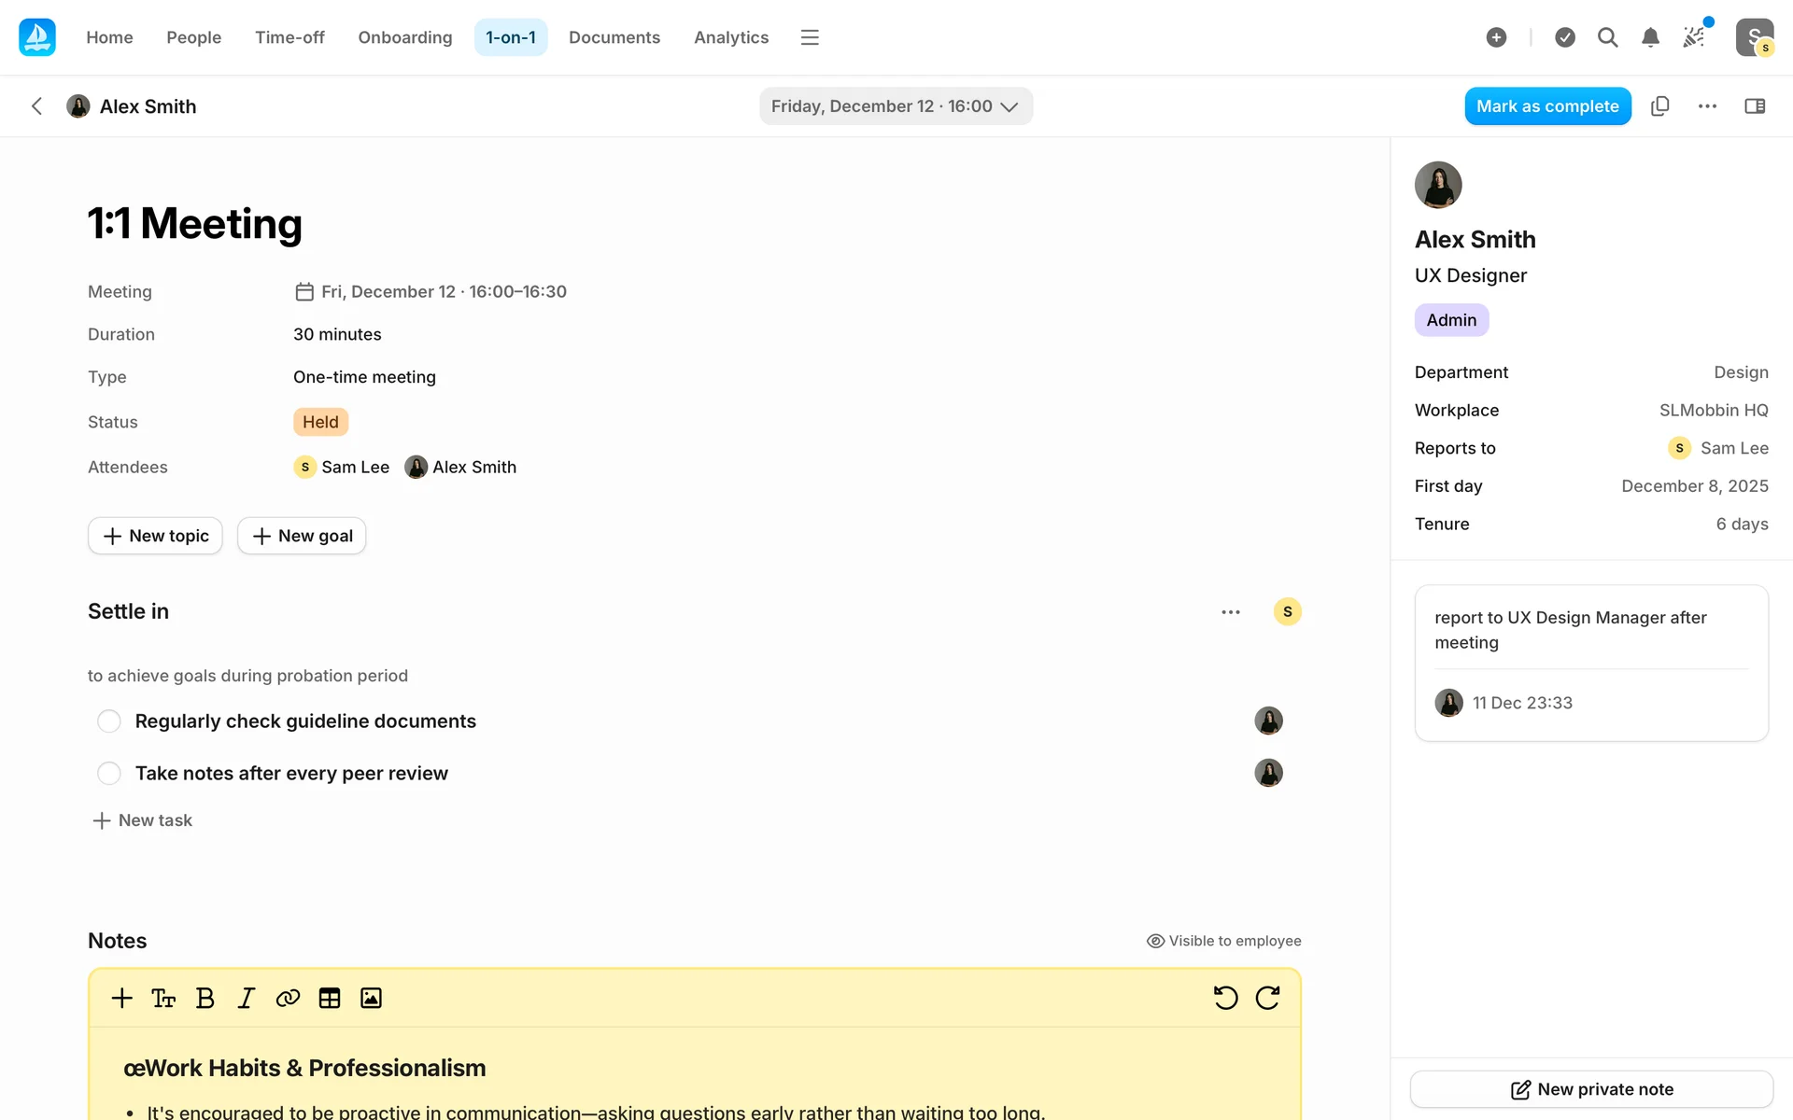The image size is (1793, 1120).
Task: Add a New private note
Action: pyautogui.click(x=1591, y=1089)
